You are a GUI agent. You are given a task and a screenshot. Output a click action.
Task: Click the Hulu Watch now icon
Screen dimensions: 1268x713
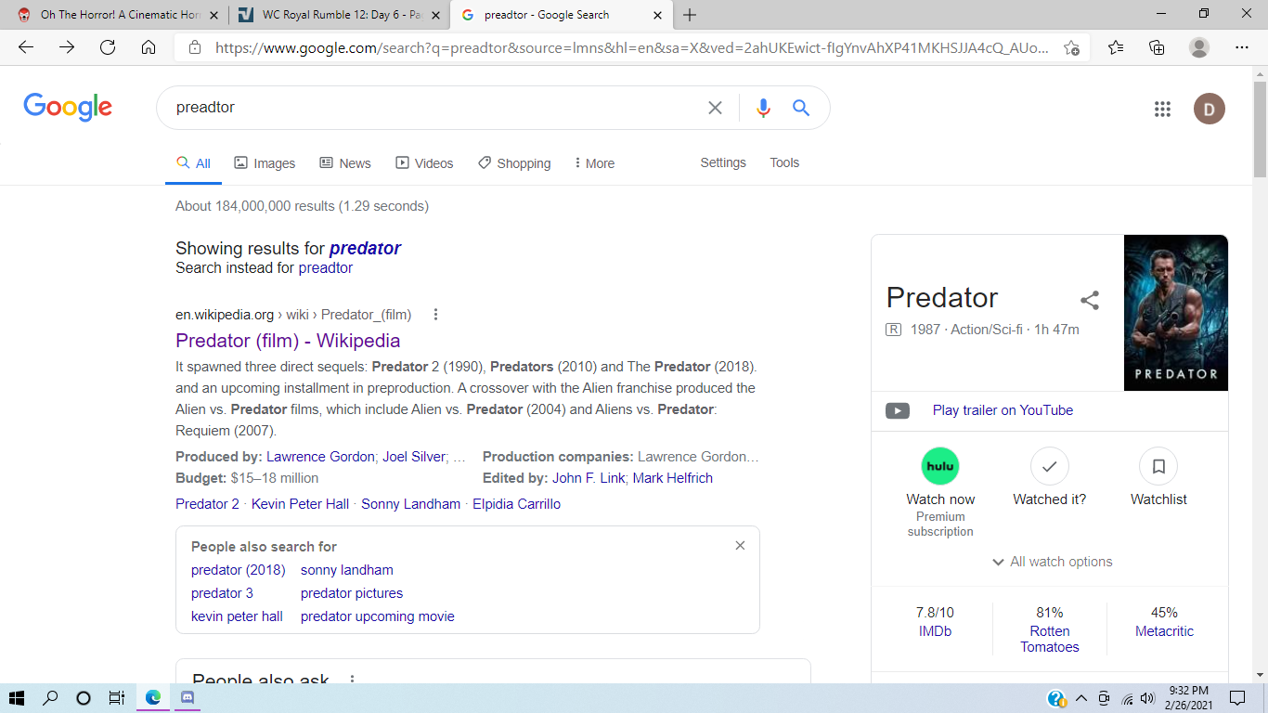939,466
